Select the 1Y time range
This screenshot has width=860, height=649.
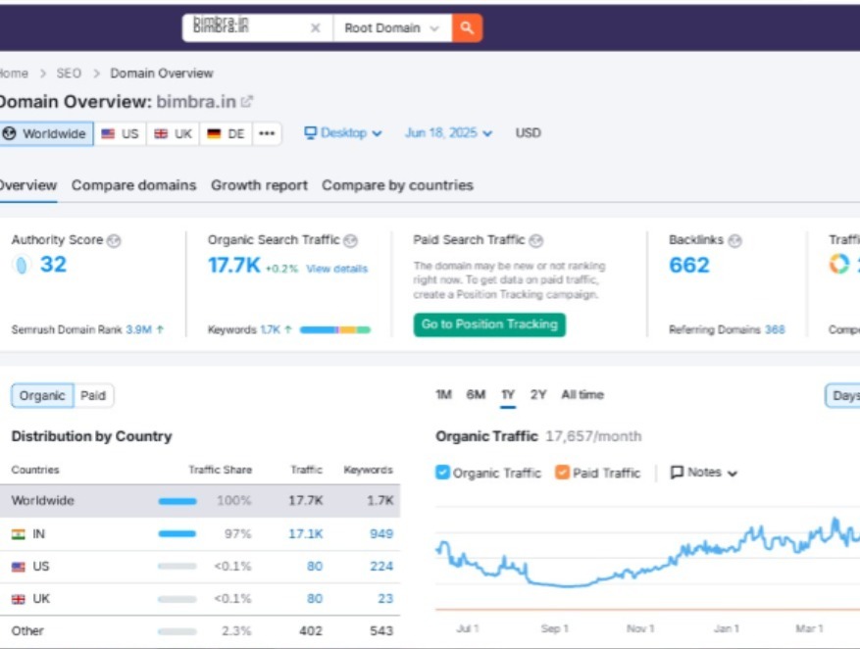coord(508,395)
